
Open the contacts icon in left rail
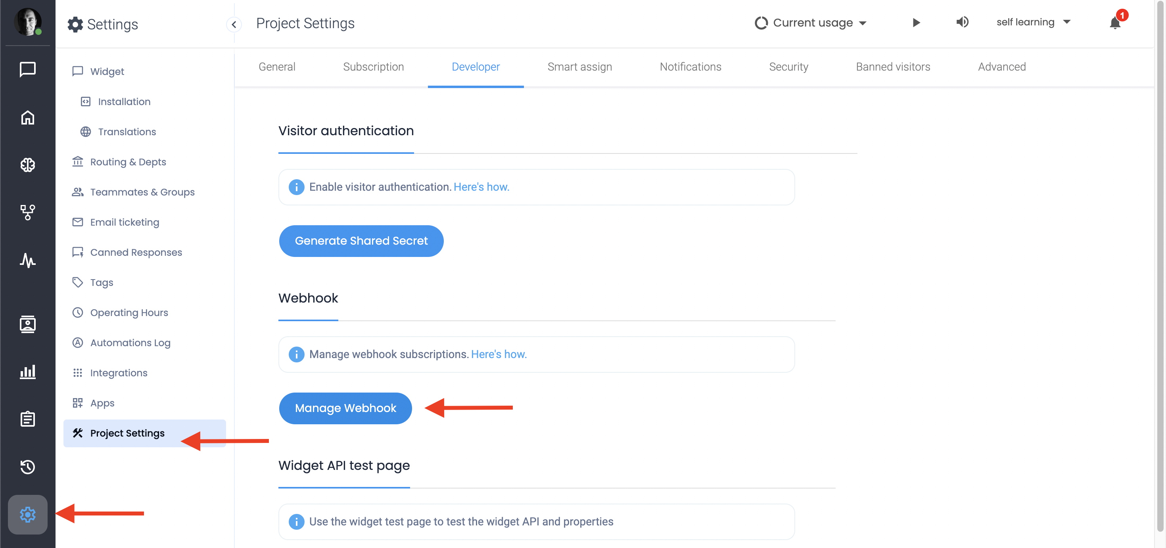click(x=28, y=324)
